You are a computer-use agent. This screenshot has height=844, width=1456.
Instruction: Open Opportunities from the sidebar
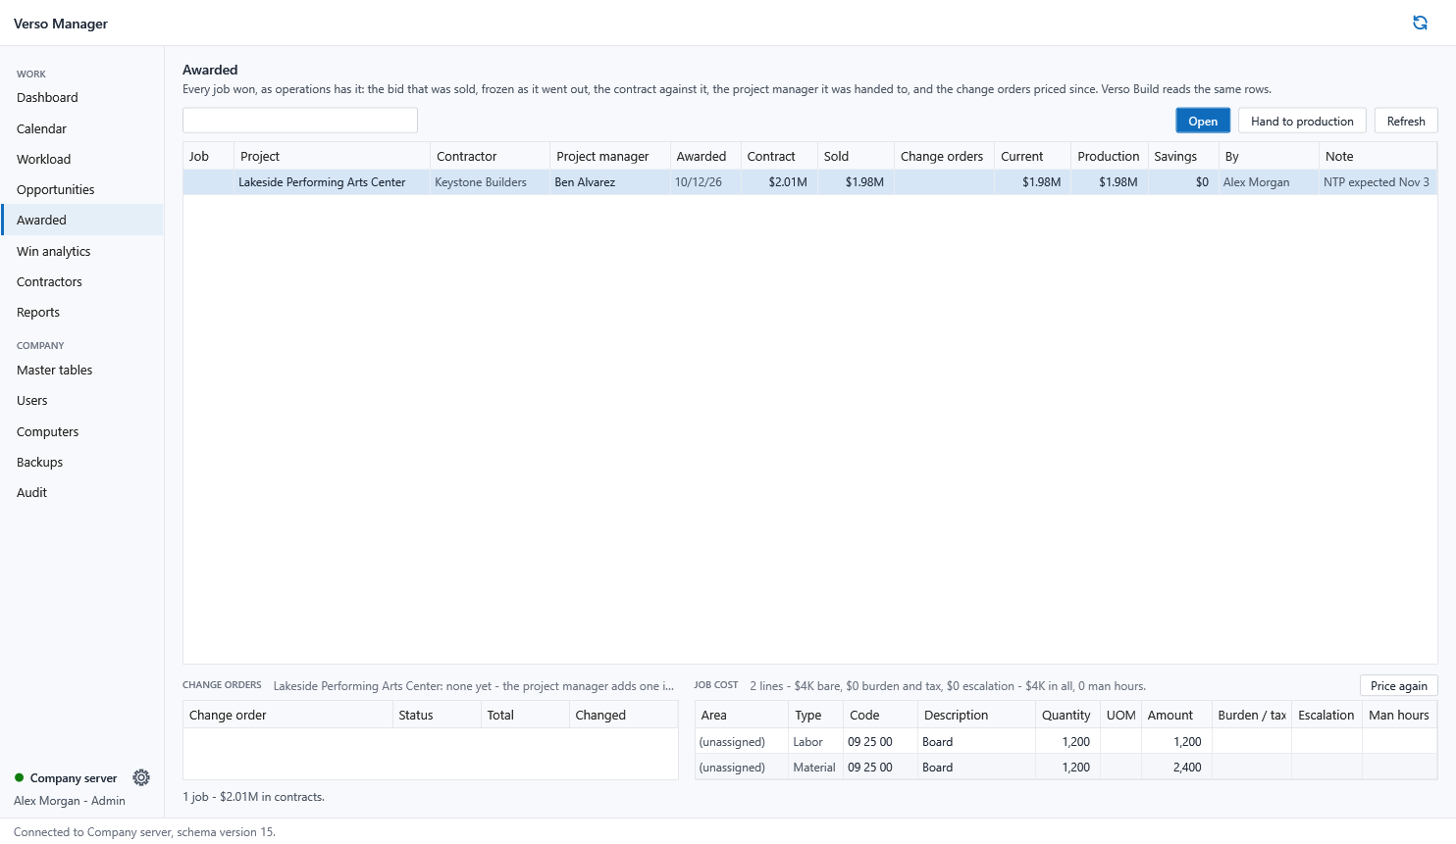[x=82, y=189]
